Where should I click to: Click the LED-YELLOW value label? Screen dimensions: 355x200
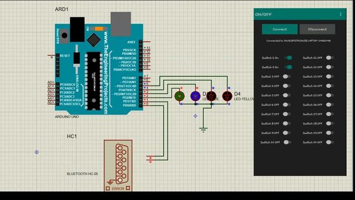(x=244, y=99)
